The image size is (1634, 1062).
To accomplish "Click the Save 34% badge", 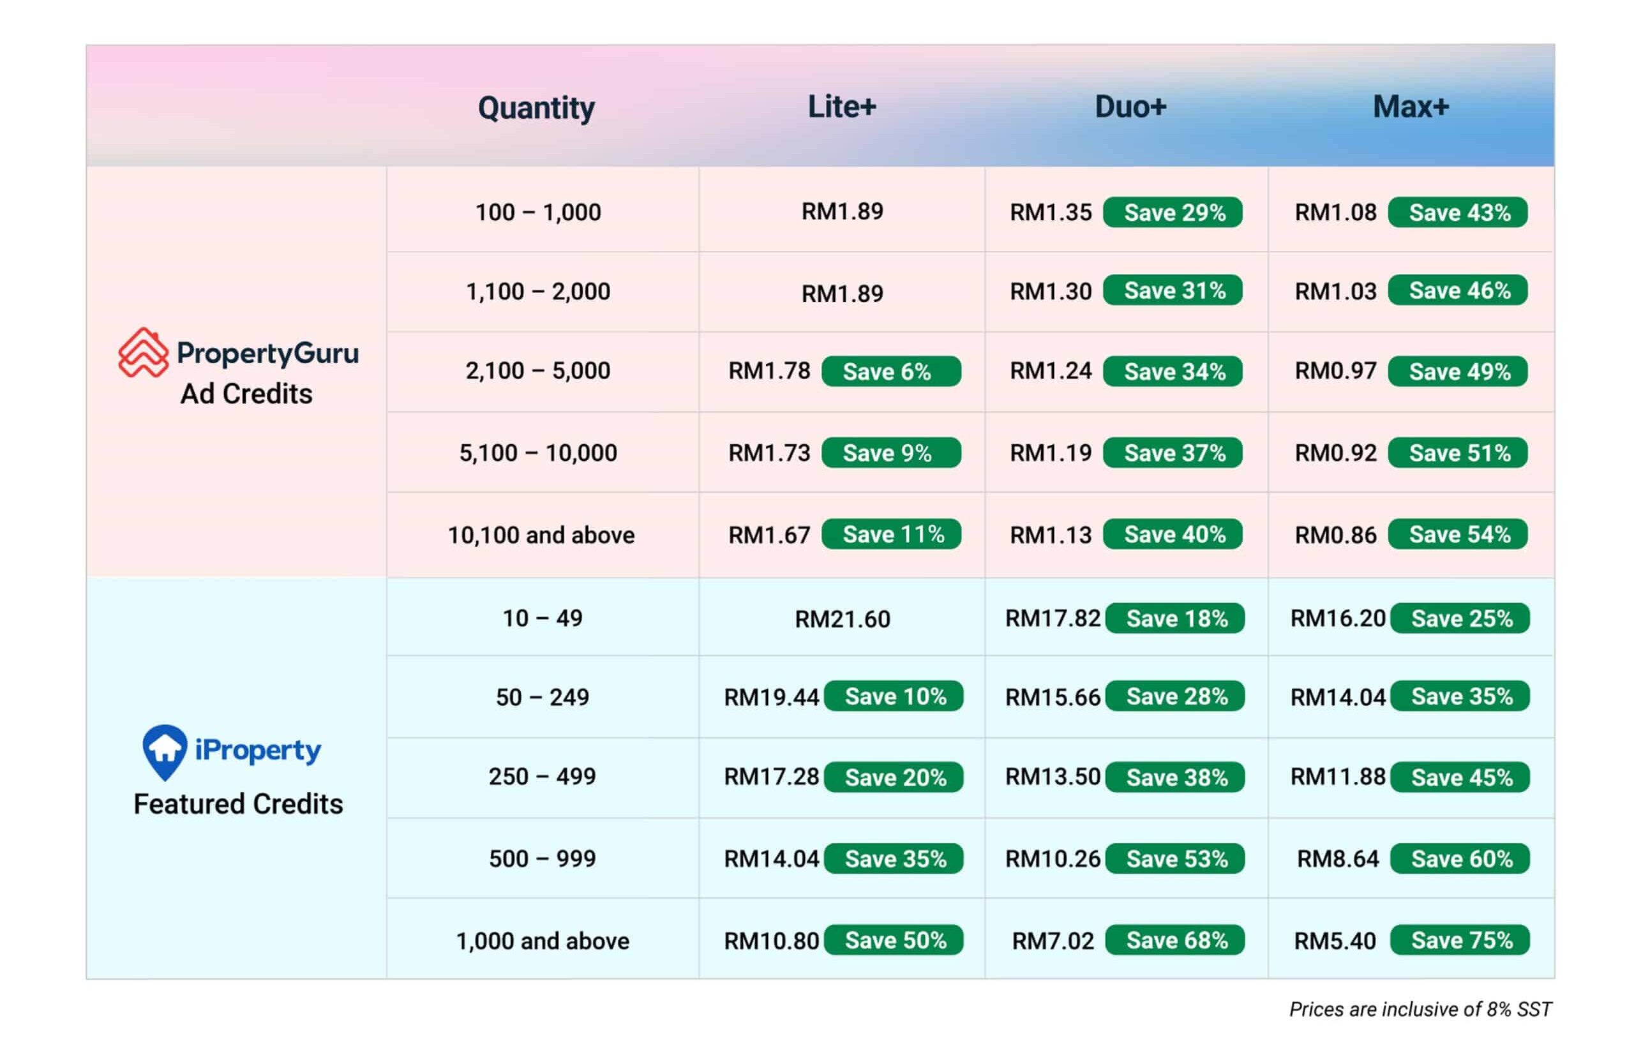I will click(1173, 371).
